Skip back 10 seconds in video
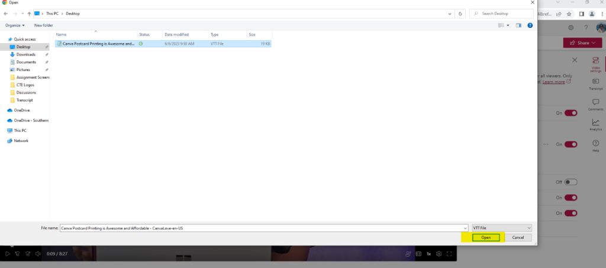This screenshot has width=606, height=268. coord(17,254)
